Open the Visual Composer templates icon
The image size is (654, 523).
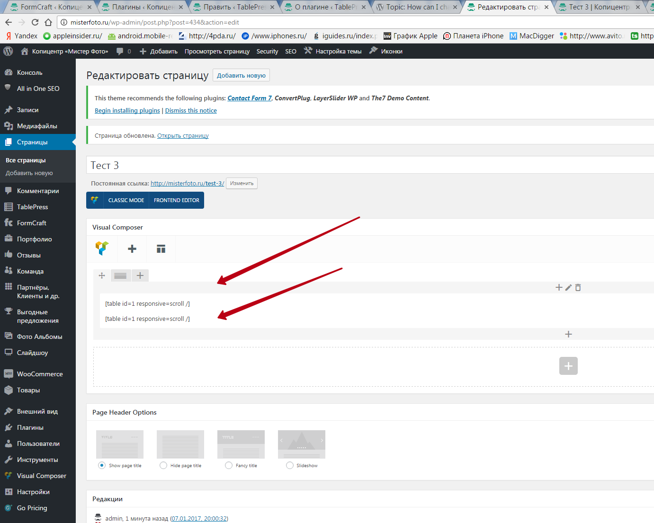coord(161,249)
